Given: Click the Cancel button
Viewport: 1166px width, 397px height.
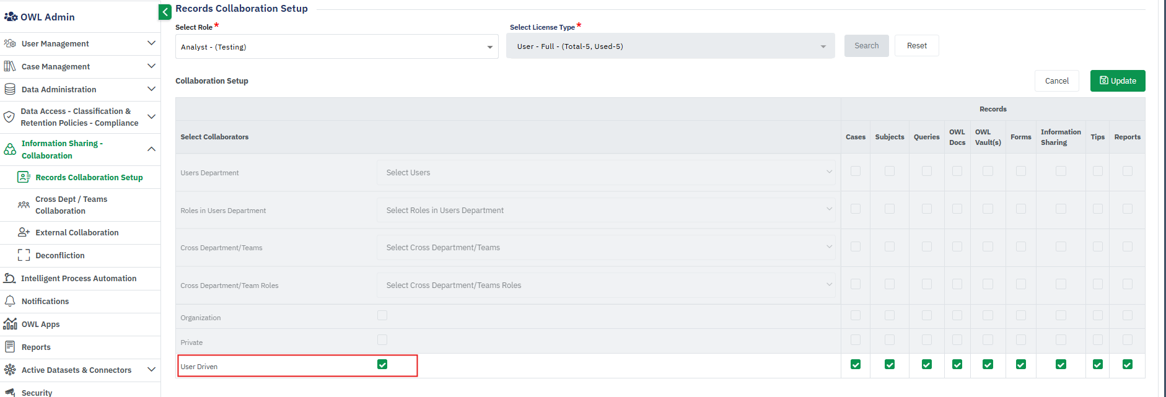Looking at the screenshot, I should (1056, 81).
